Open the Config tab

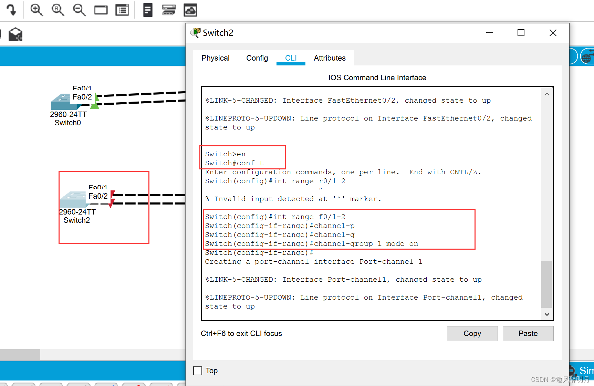click(257, 58)
